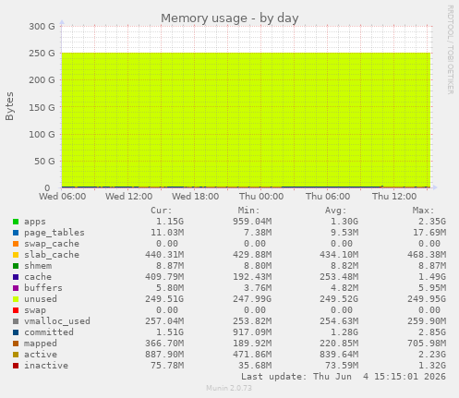Click the 'Munin 2.0.73' footer text

(229, 388)
